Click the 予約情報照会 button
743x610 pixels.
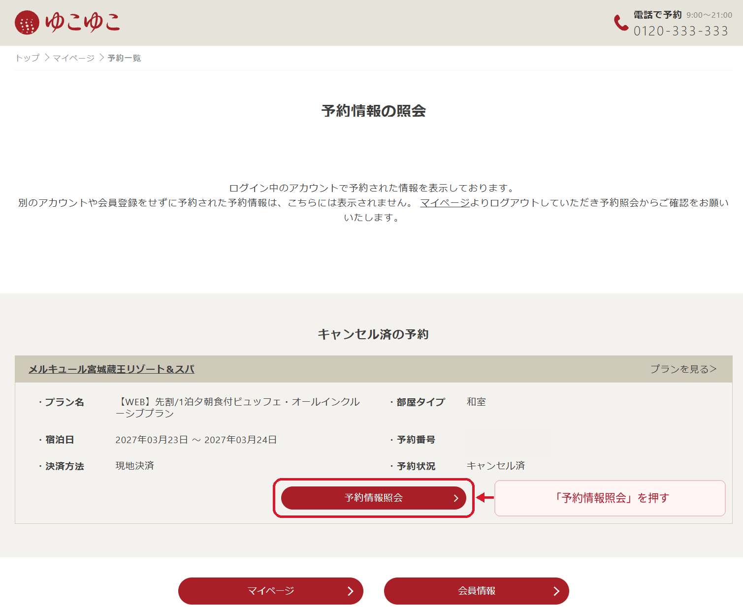(x=374, y=498)
